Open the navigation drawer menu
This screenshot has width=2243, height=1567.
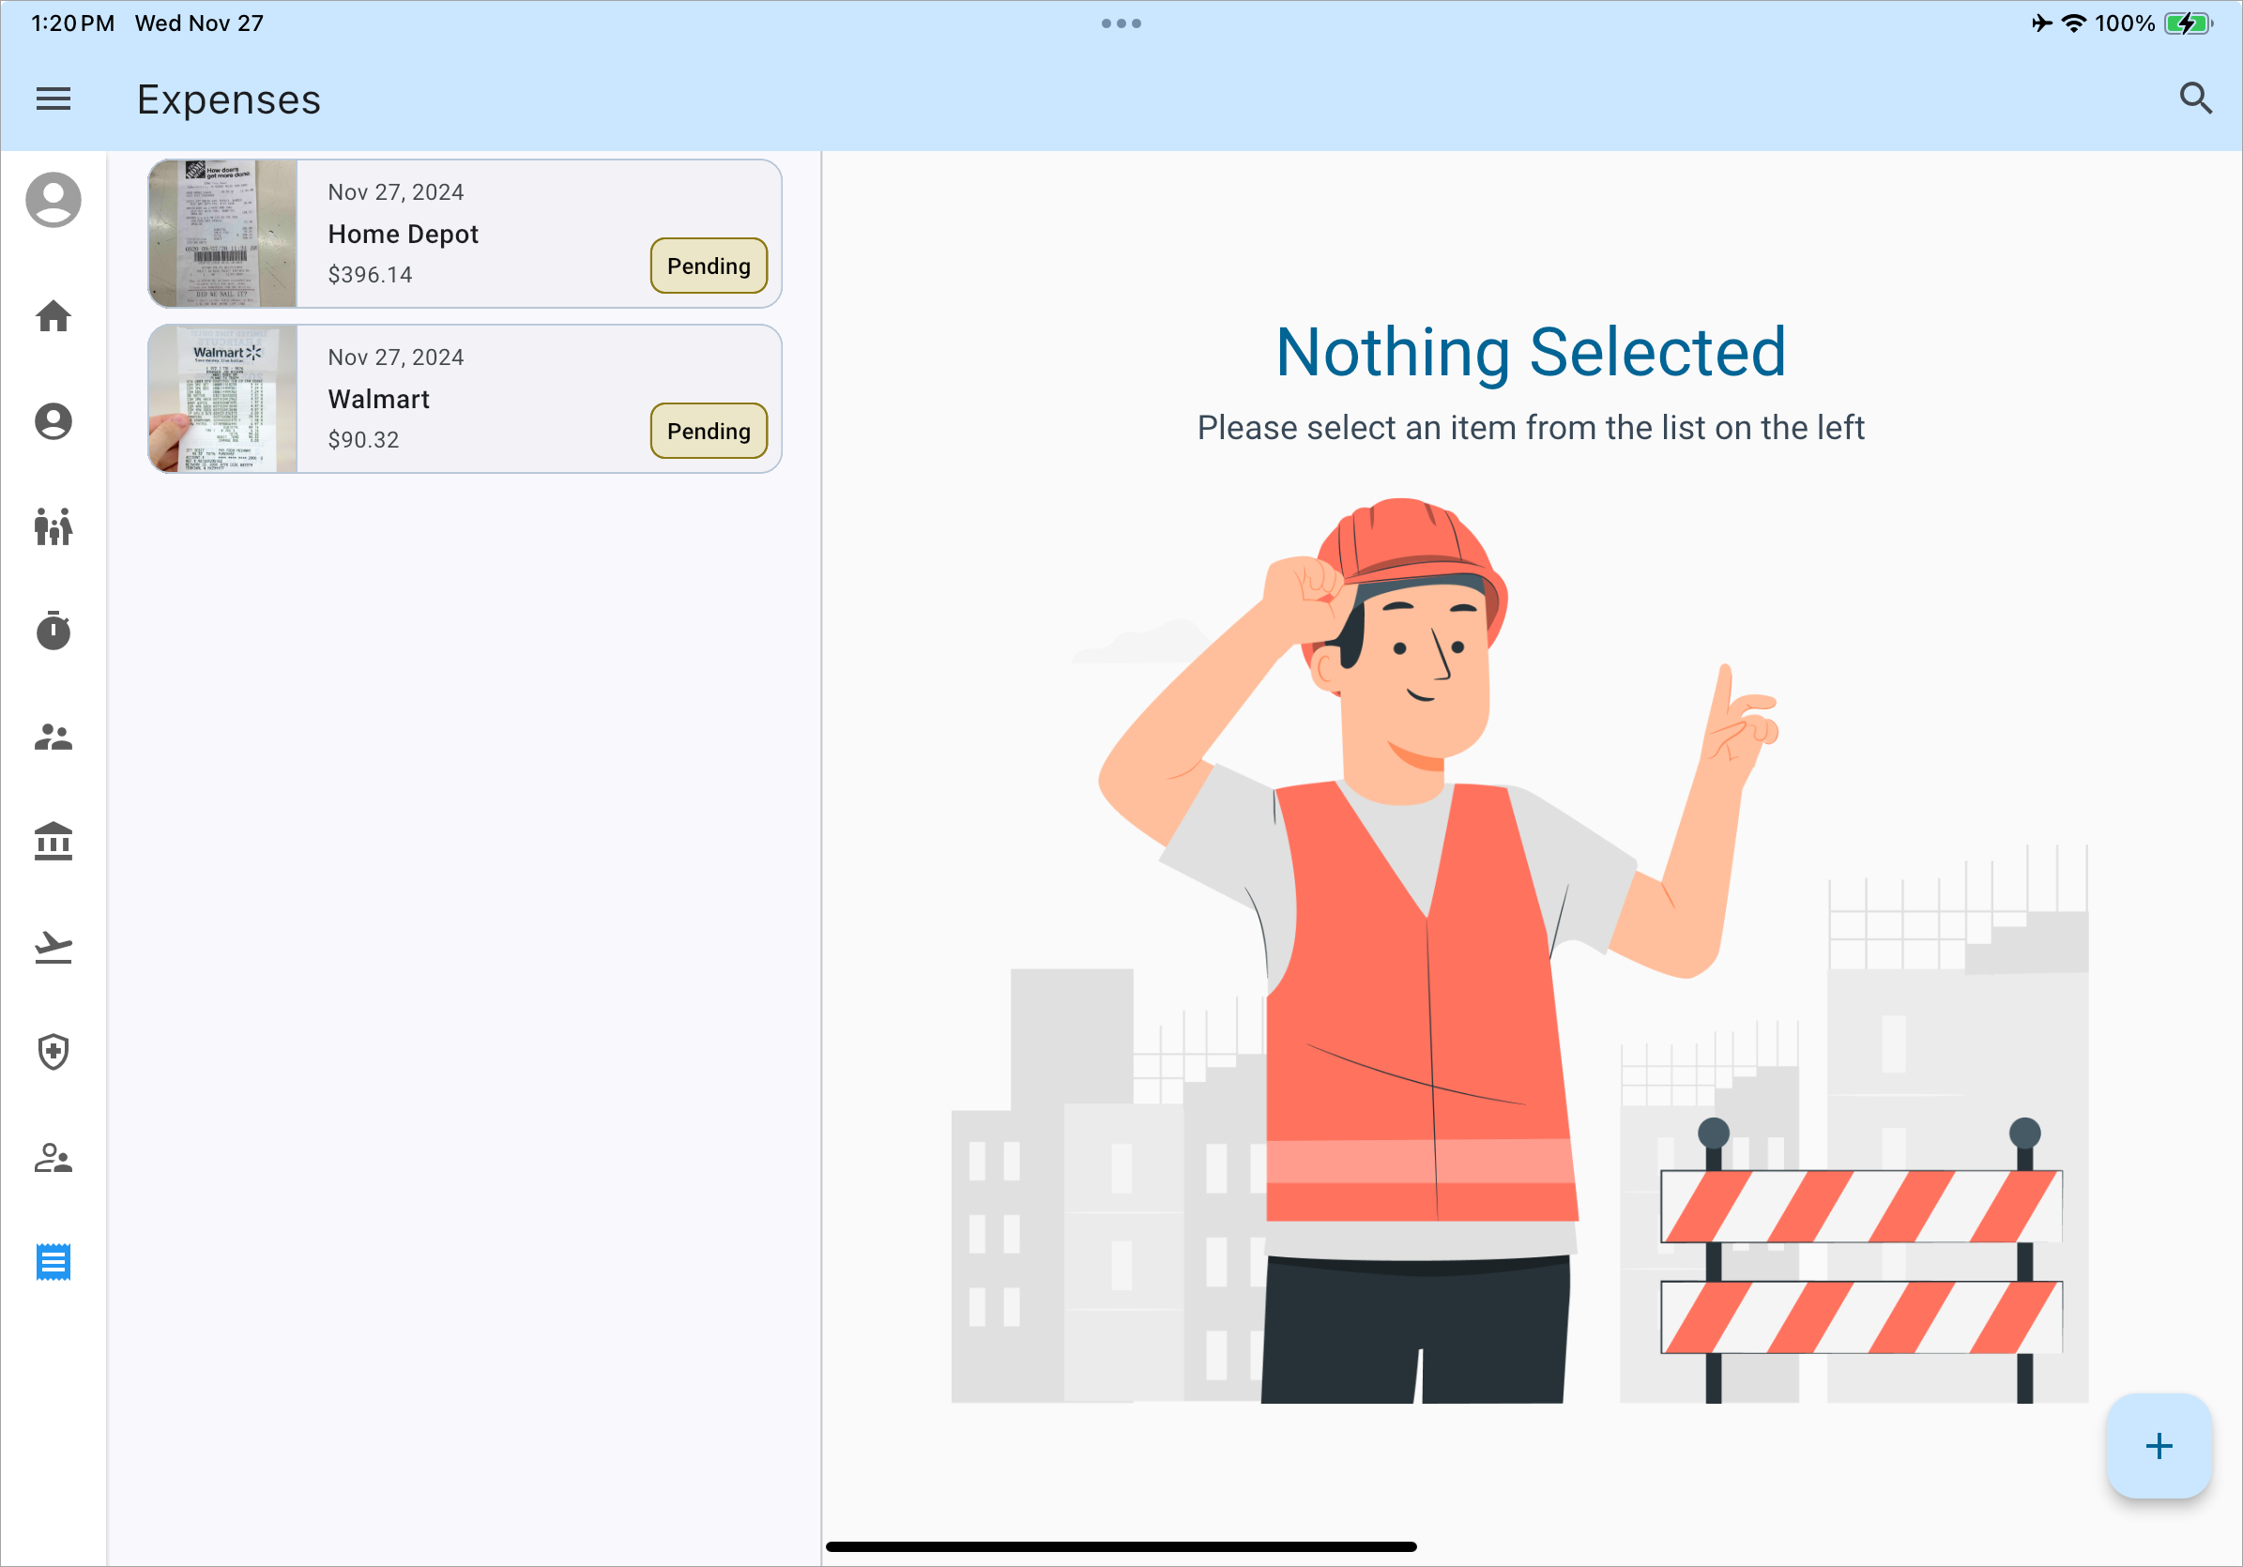coord(53,99)
